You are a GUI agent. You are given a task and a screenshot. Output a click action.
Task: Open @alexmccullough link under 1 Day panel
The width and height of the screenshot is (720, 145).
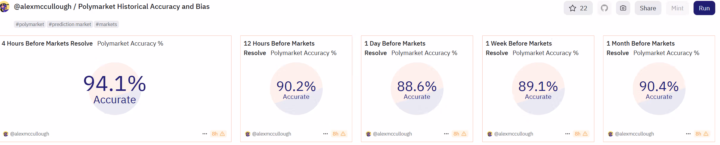(392, 134)
